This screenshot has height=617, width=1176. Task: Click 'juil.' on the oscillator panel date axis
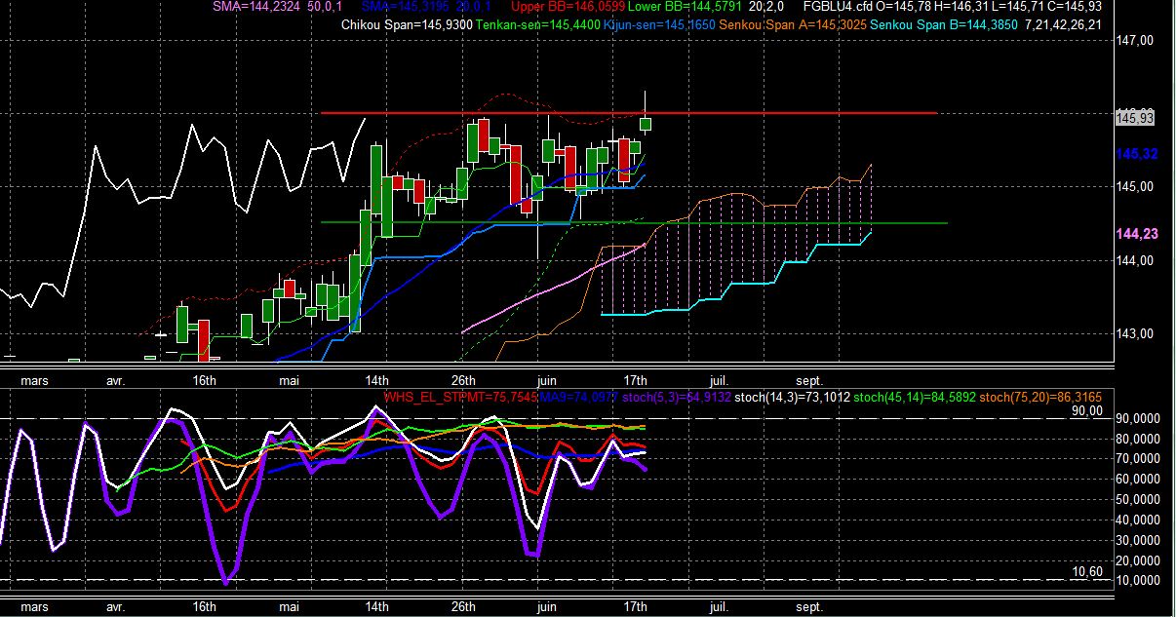pyautogui.click(x=718, y=606)
